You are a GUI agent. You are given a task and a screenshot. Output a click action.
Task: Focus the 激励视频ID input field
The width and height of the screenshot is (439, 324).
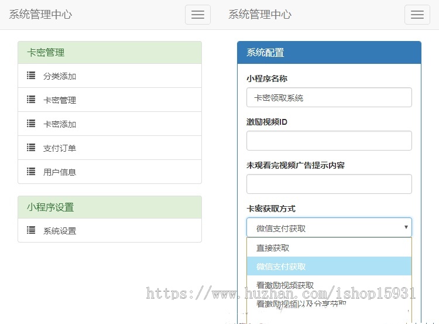pos(329,141)
